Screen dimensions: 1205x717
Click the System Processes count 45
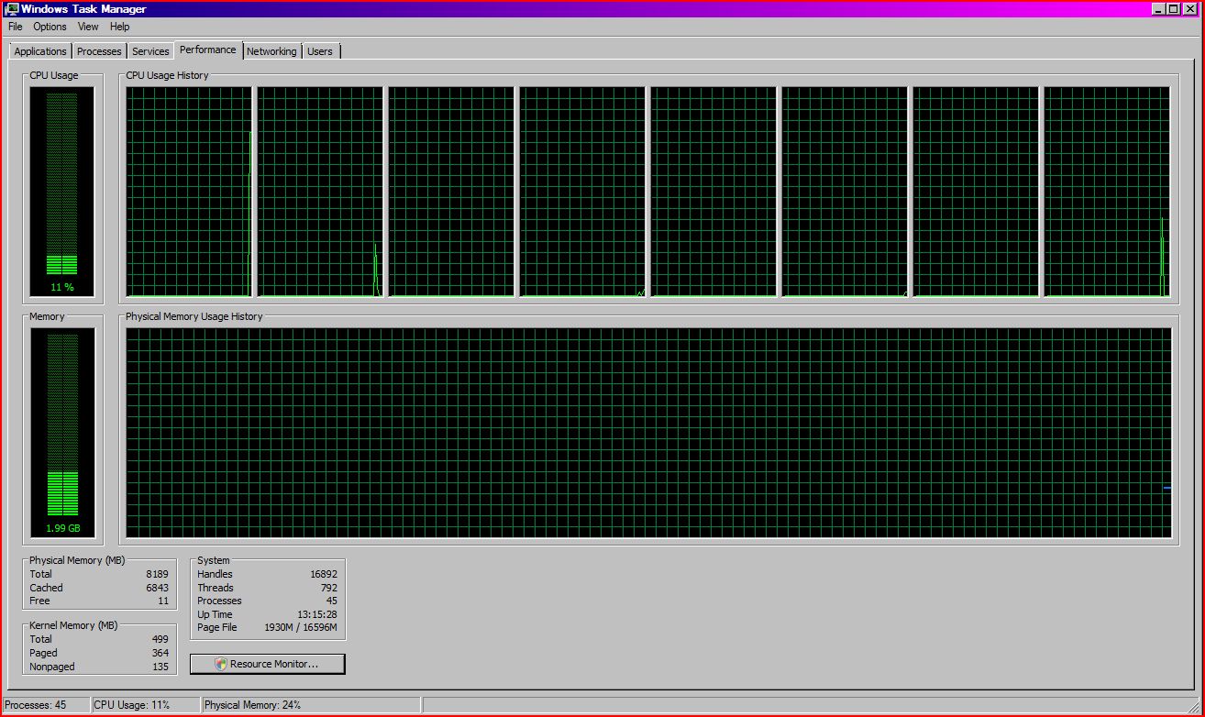pyautogui.click(x=332, y=601)
